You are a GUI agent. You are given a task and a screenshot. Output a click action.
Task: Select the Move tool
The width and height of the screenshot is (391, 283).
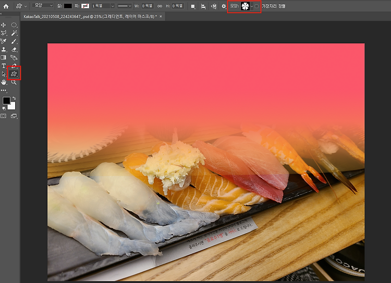coord(4,25)
